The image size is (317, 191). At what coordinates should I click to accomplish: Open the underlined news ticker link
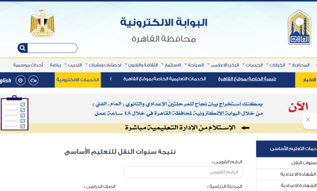click(247, 79)
